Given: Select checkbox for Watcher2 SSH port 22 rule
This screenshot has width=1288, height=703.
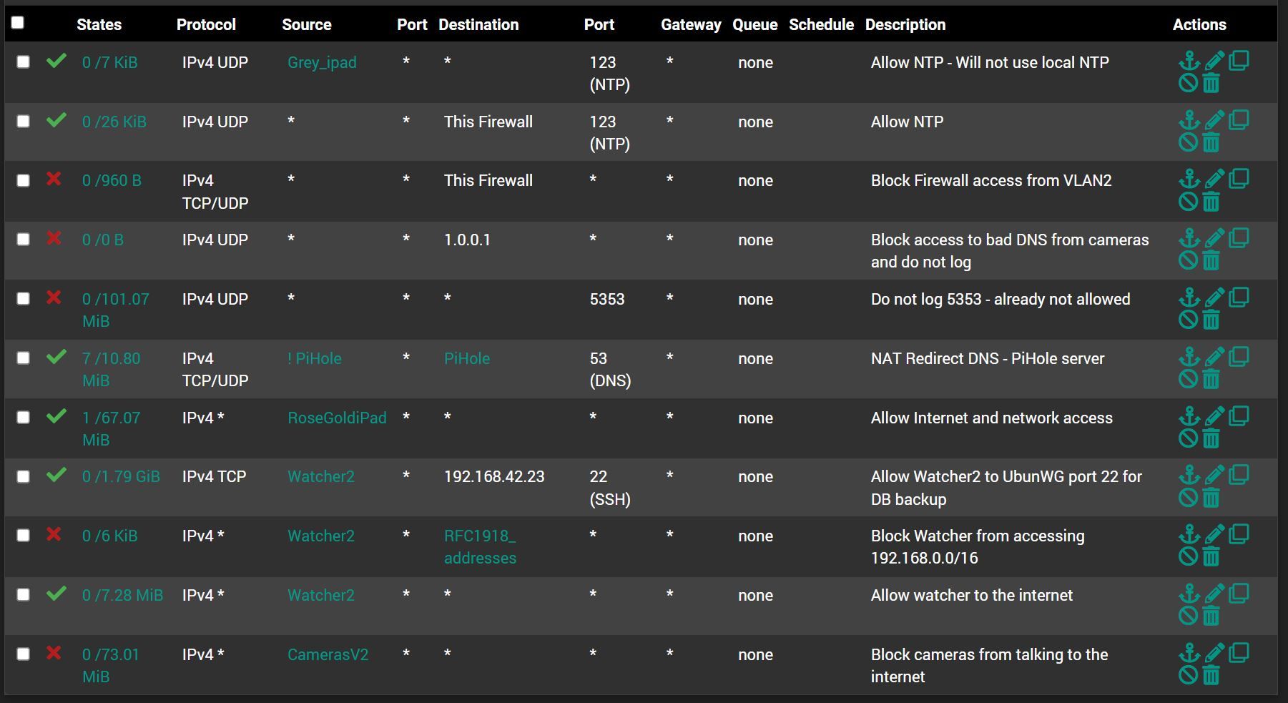Looking at the screenshot, I should click(x=24, y=477).
